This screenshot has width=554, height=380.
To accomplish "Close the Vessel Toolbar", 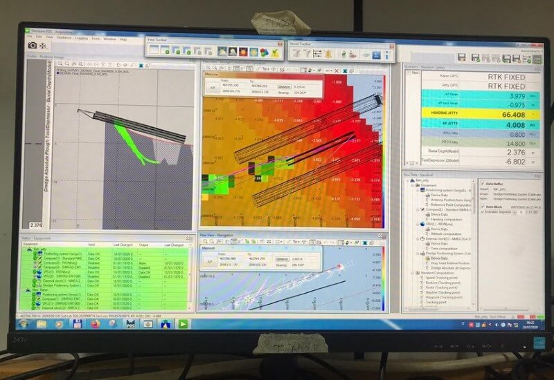I will 391,46.
